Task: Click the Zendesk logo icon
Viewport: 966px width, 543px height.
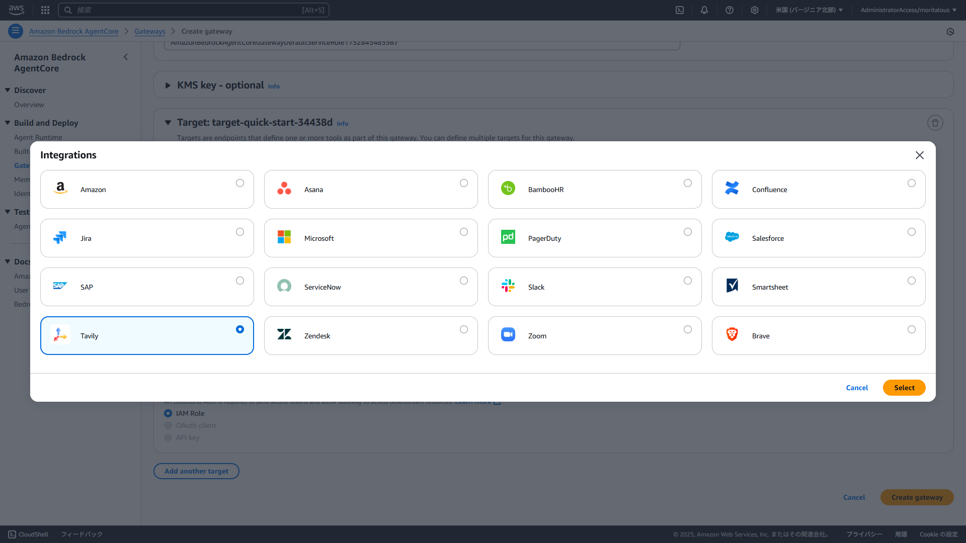Action: pos(284,335)
